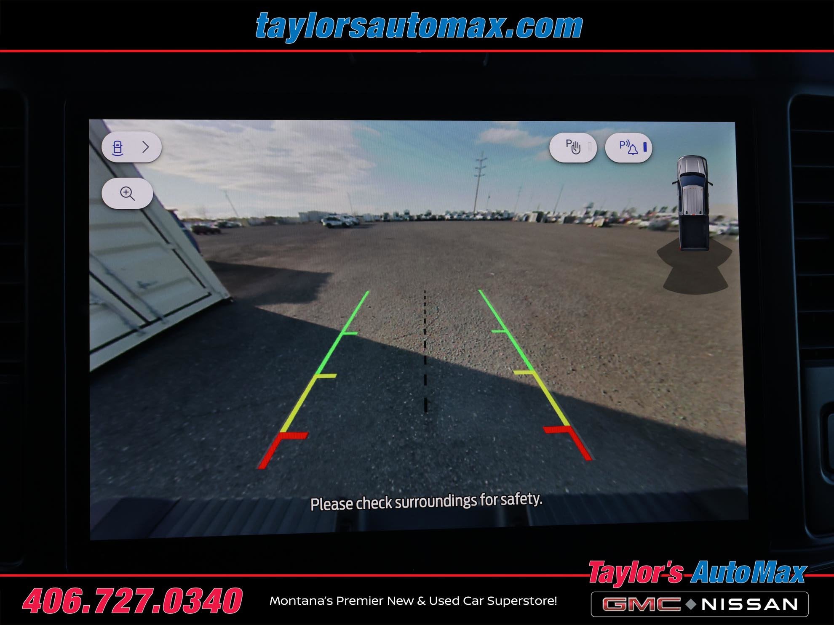Image resolution: width=834 pixels, height=625 pixels.
Task: Toggle the reverse brake assist hand button
Action: pos(573,147)
